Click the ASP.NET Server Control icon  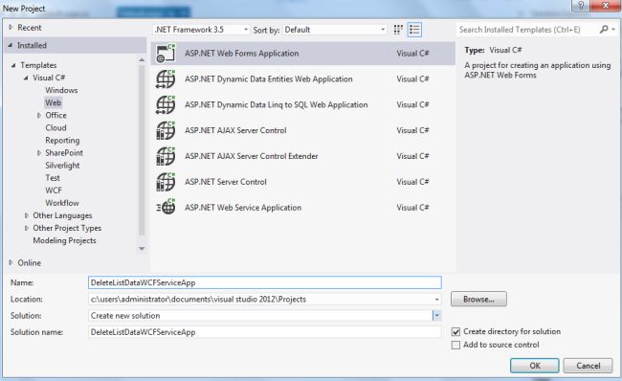click(166, 182)
